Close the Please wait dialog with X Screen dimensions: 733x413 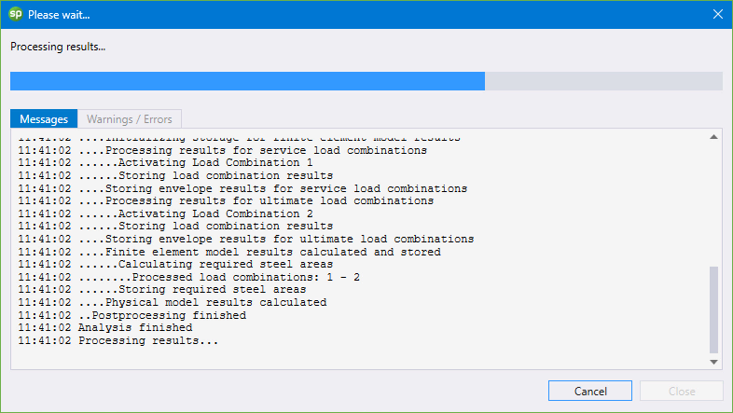coord(718,15)
